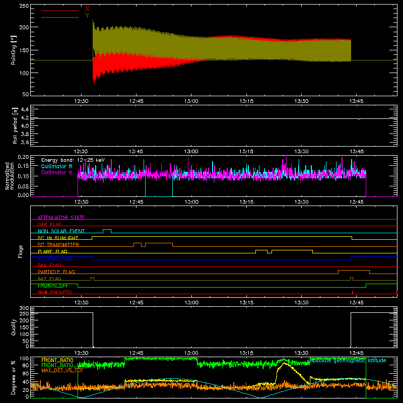Viewport: 403px width, 403px height.
Task: Click the 'Collimator 8' legend label
Action: (56, 166)
